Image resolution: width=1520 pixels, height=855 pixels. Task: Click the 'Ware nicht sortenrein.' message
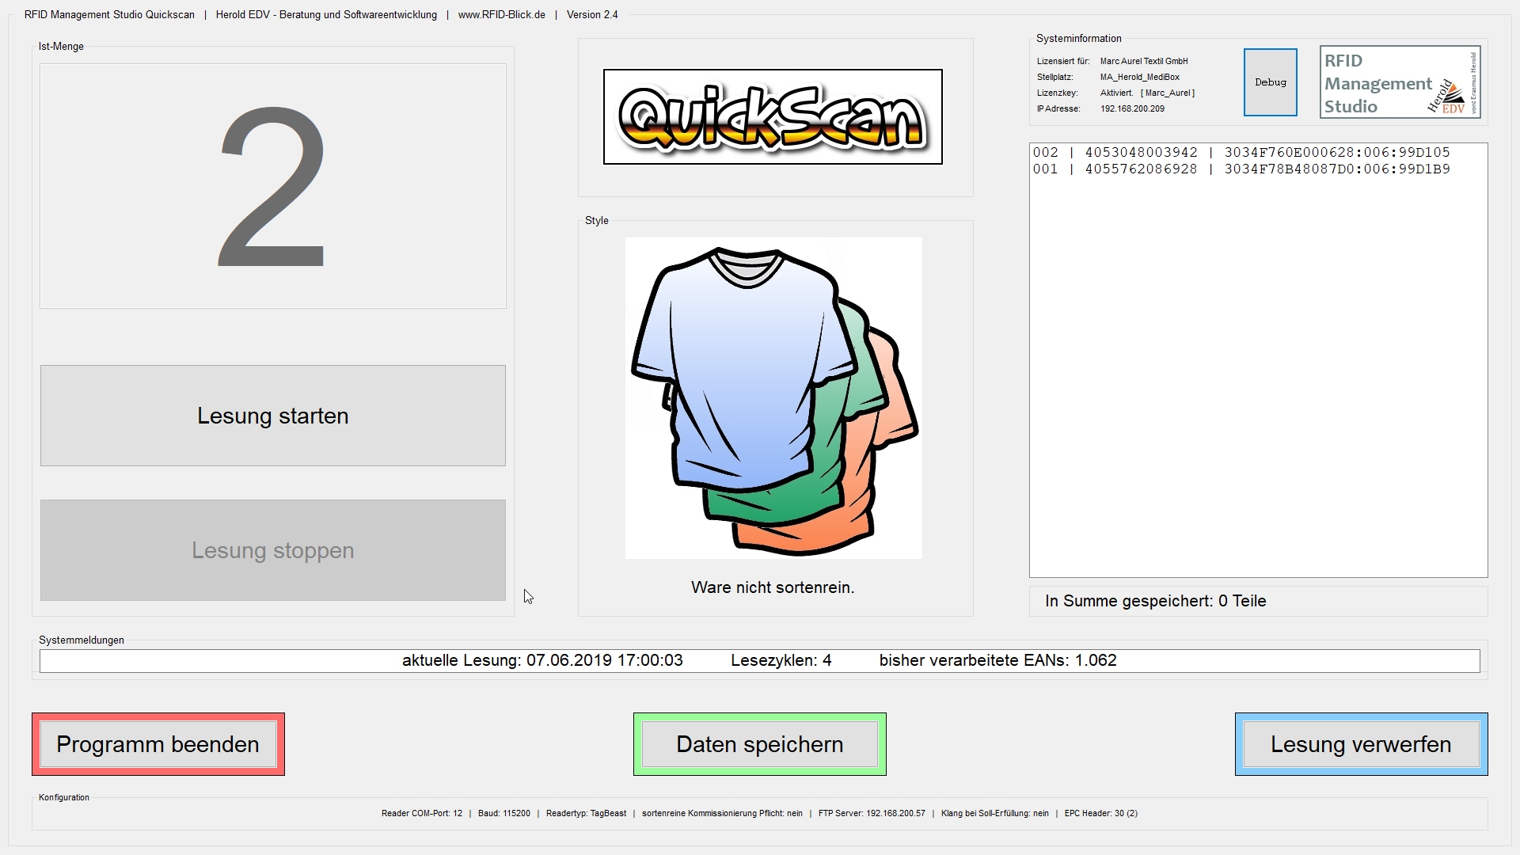coord(773,587)
